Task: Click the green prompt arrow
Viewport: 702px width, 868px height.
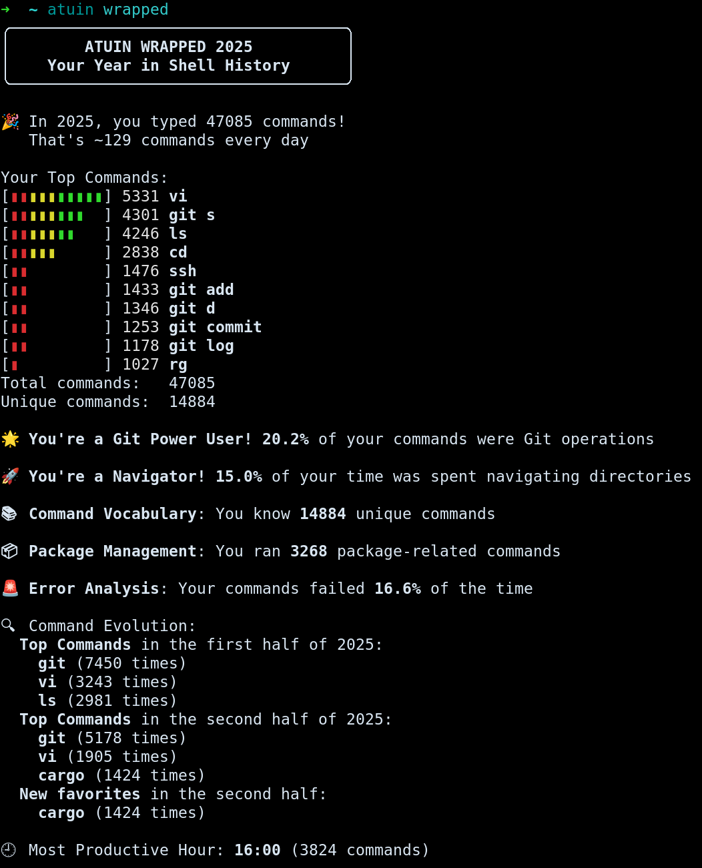Action: (x=5, y=10)
